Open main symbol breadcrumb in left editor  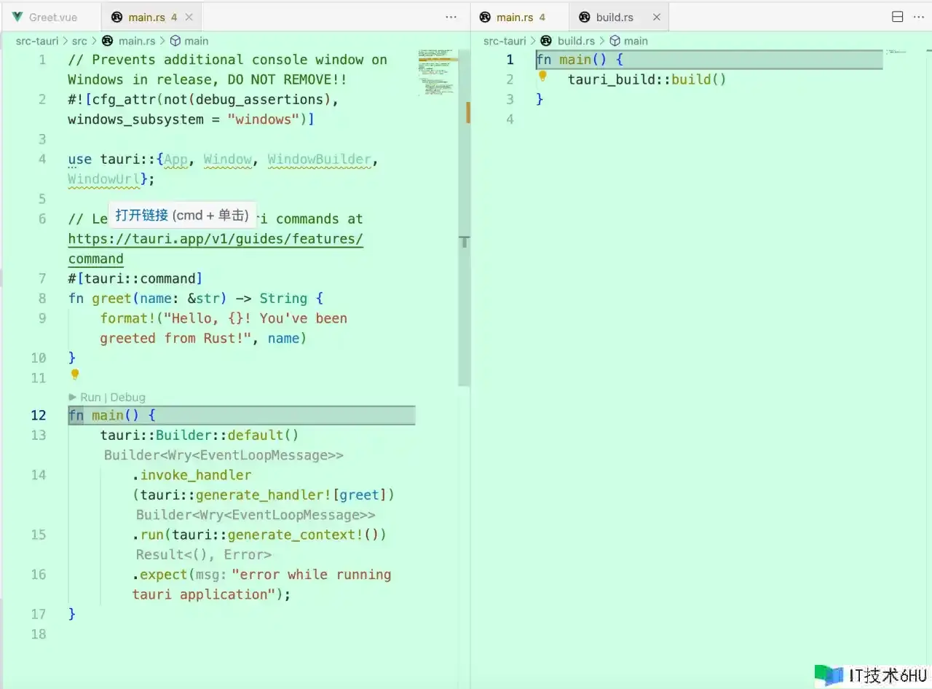pyautogui.click(x=196, y=41)
